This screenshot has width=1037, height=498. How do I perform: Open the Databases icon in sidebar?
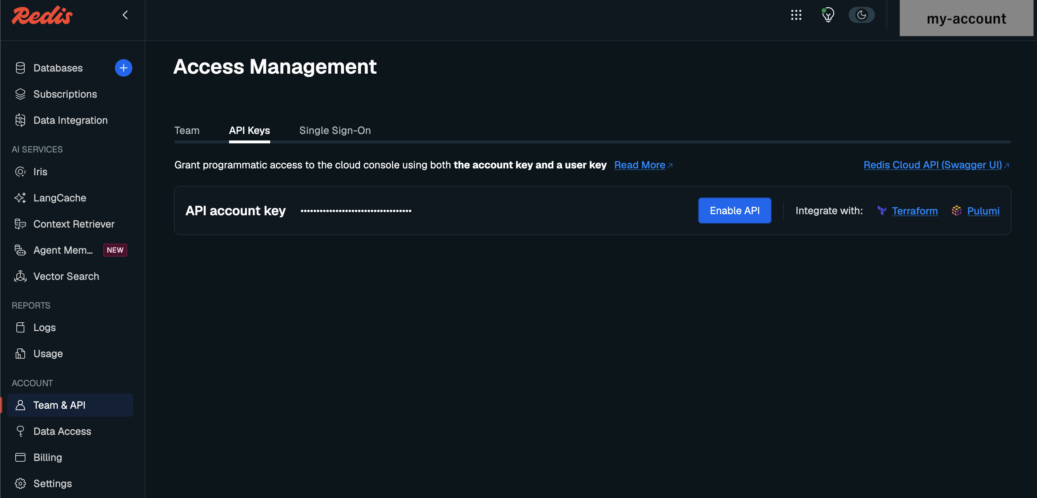[x=20, y=68]
